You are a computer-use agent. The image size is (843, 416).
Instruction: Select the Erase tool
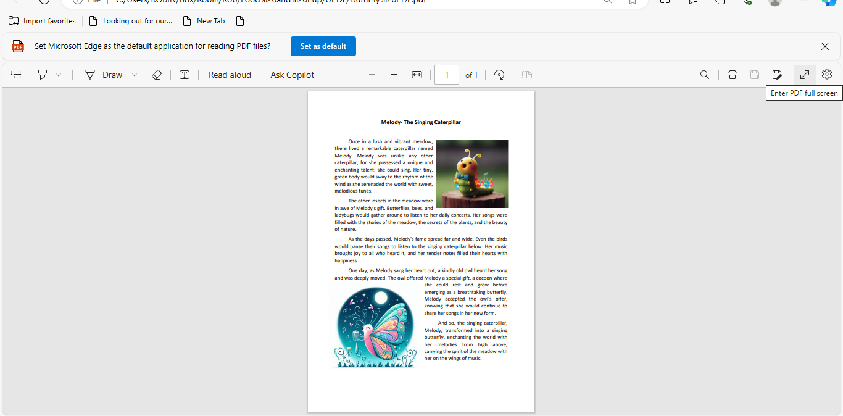(x=157, y=75)
